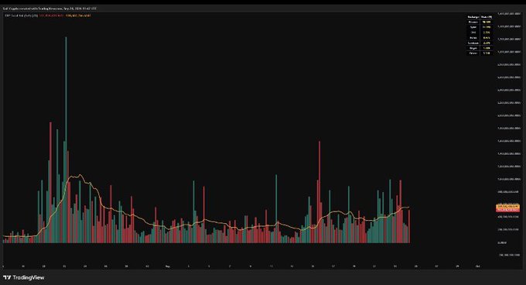The width and height of the screenshot is (526, 285).
Task: Click the indicator legend line under the title
Action: click(47, 15)
